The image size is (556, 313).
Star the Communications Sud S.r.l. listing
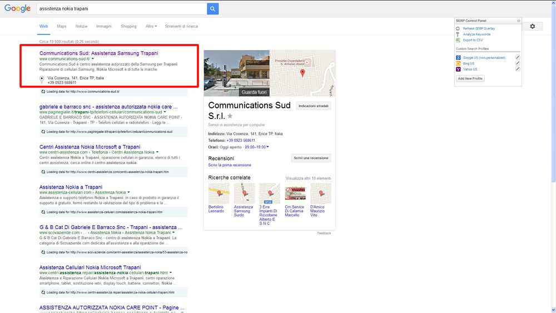coord(230,116)
